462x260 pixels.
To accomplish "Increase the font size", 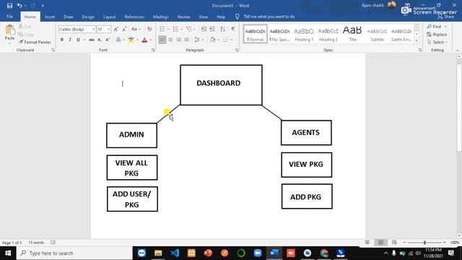I will pos(116,29).
